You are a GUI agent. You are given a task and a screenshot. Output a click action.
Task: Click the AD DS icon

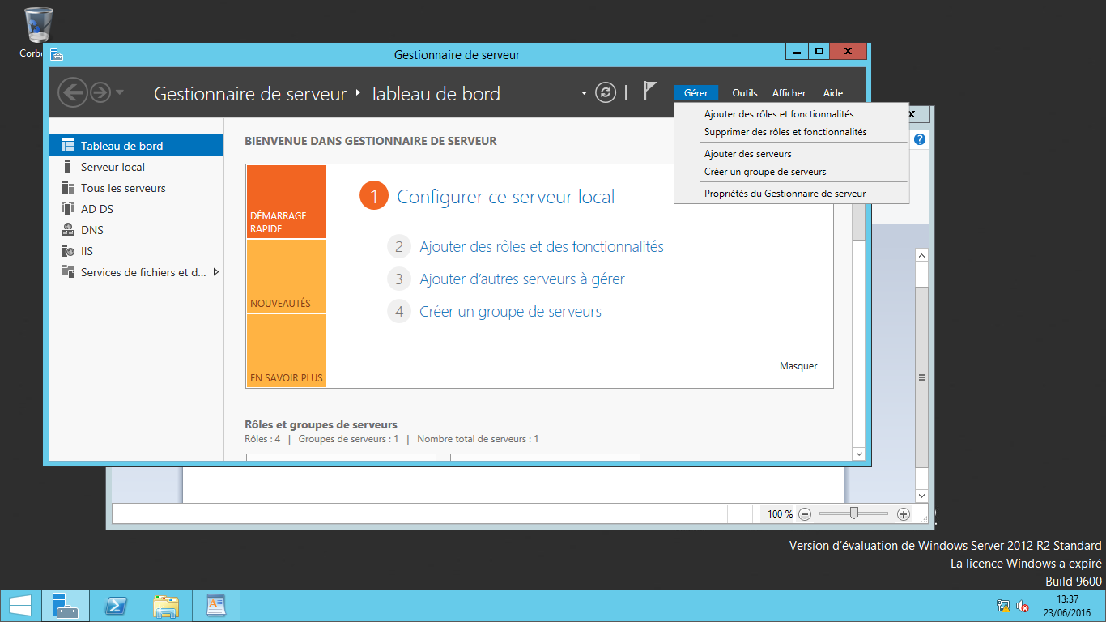pyautogui.click(x=68, y=209)
